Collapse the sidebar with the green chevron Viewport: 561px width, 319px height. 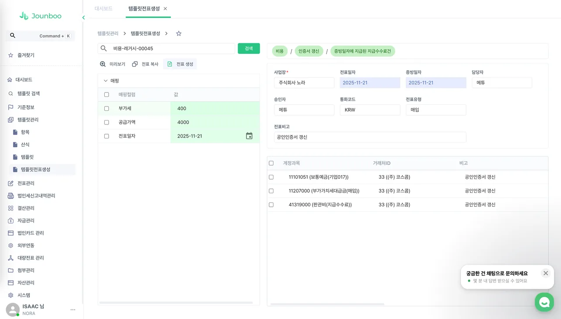pos(83,18)
